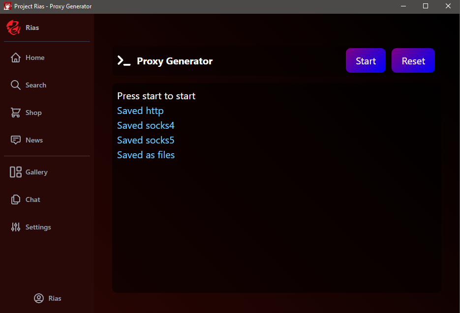Maximize the Project Rias window
460x313 pixels.
(426, 6)
